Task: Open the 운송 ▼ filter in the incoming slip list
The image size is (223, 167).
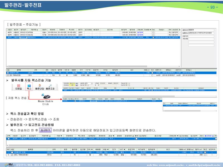Action: tap(111, 136)
